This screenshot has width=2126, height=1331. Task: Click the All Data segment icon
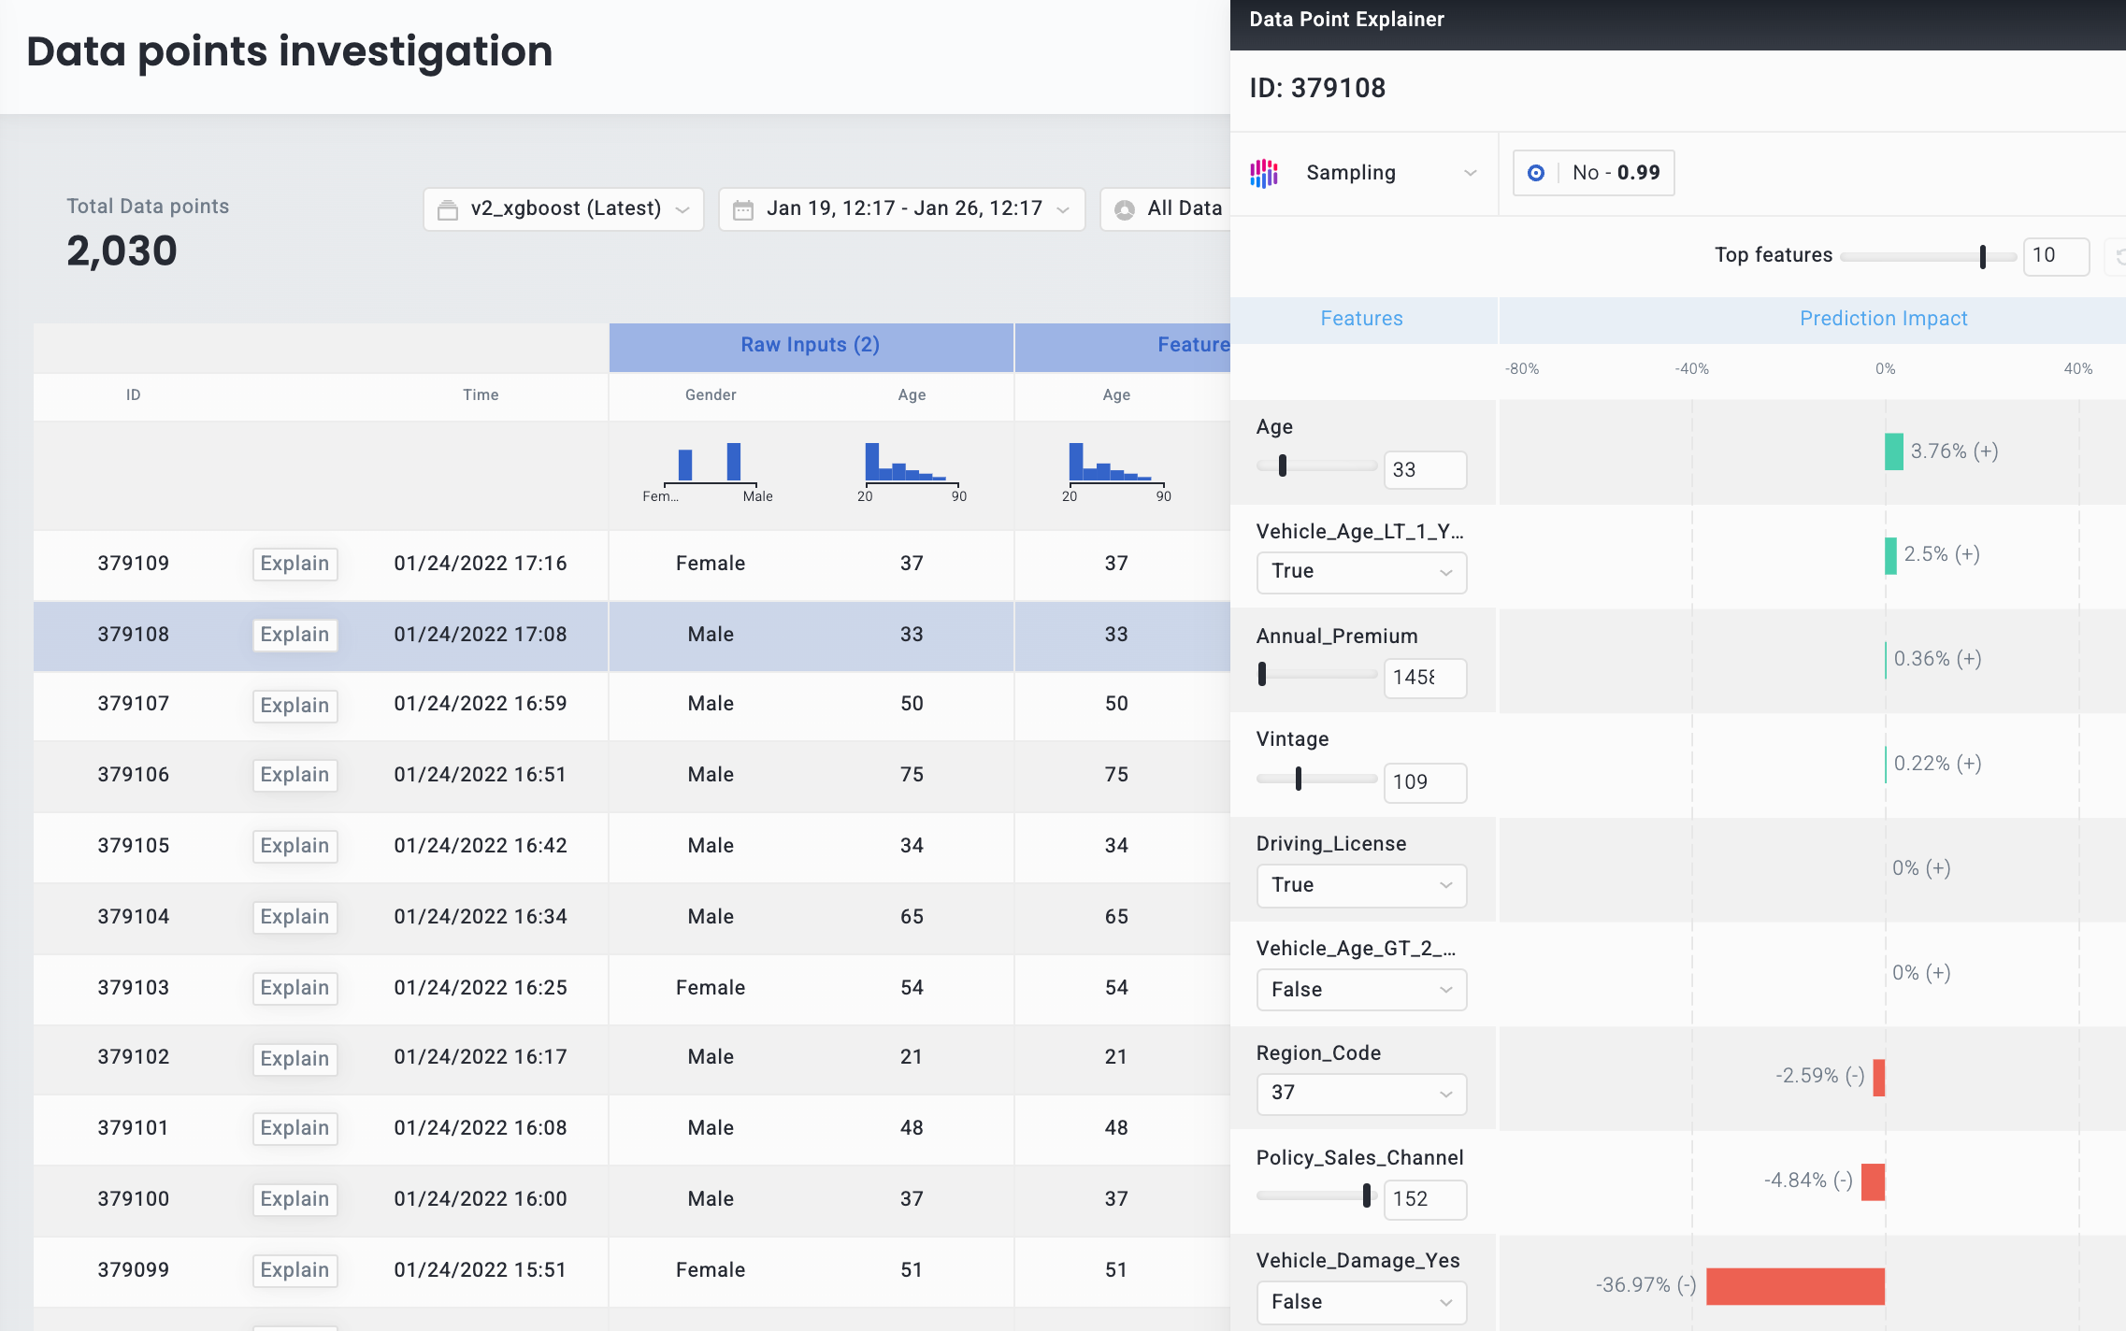coord(1125,209)
